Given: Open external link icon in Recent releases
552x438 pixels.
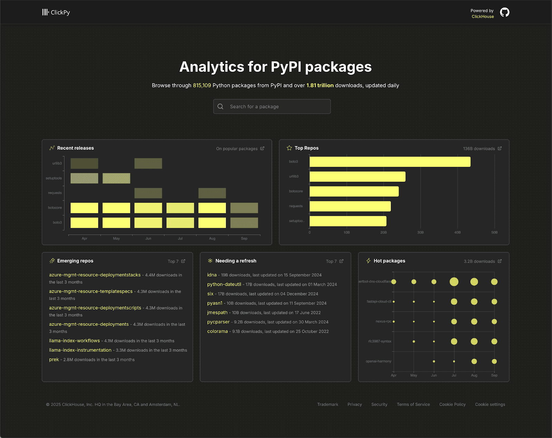Looking at the screenshot, I should [x=262, y=148].
